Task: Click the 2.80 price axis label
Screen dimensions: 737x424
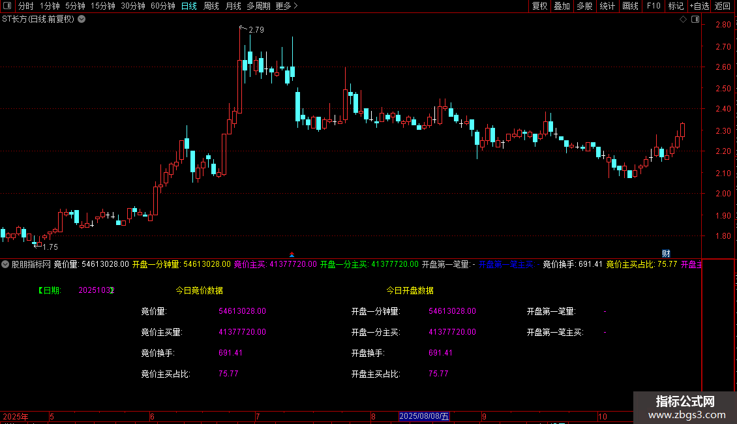Action: (723, 24)
